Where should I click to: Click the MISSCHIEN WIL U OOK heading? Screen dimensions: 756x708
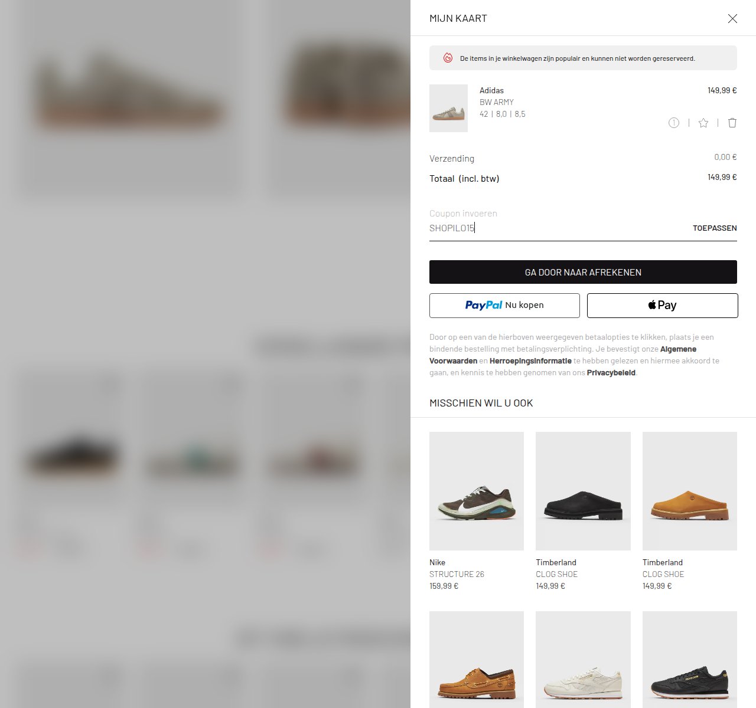pos(481,403)
